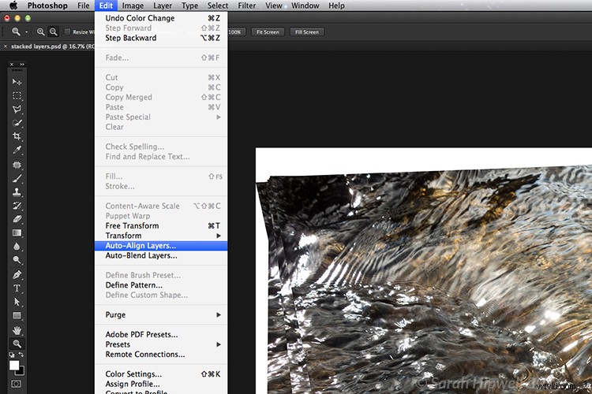The image size is (592, 394).
Task: Click Undo Color Change
Action: (161, 18)
